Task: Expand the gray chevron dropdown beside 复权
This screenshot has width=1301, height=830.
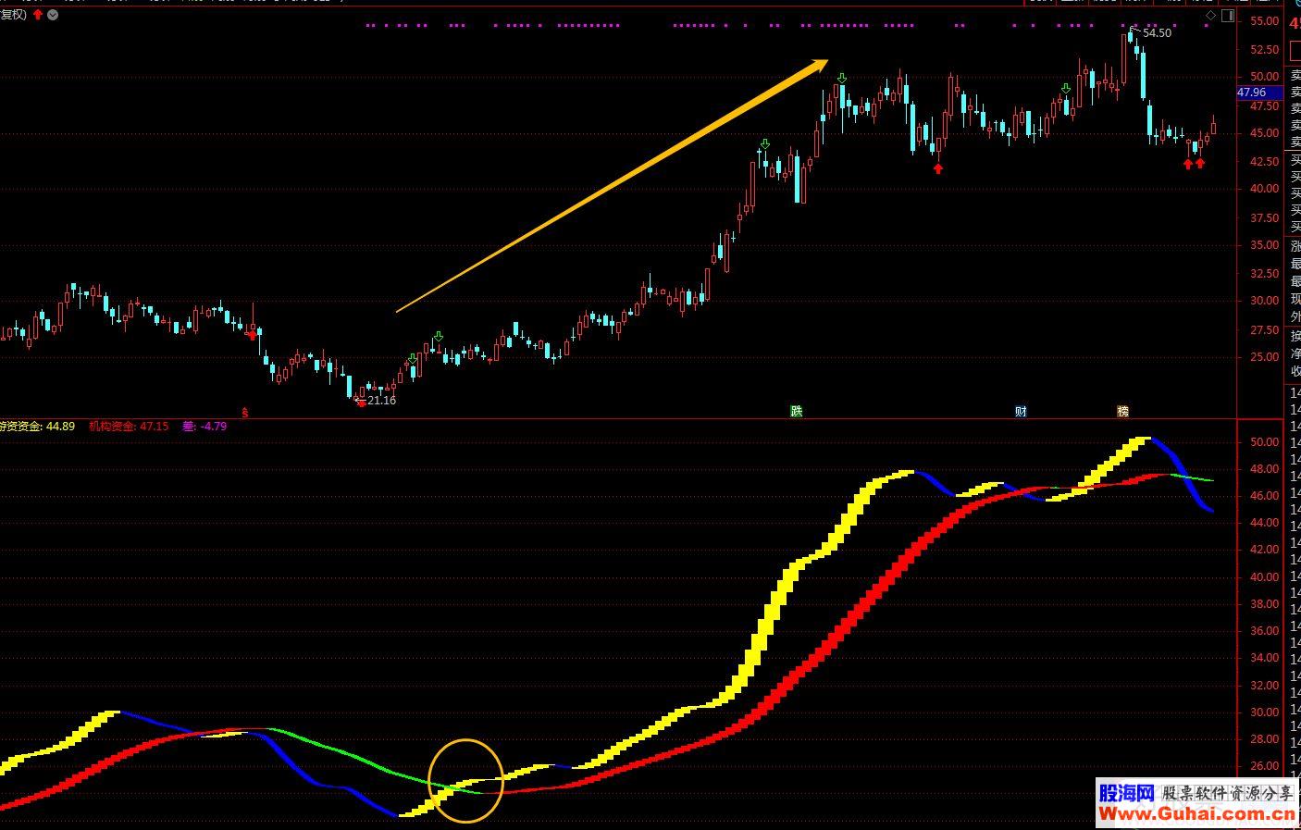Action: [53, 15]
